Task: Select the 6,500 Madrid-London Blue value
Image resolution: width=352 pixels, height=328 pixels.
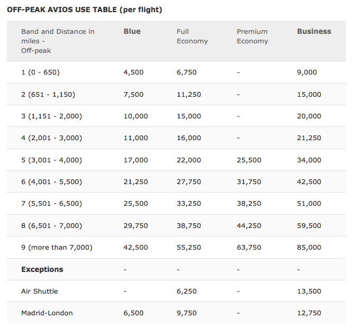Action: [133, 313]
